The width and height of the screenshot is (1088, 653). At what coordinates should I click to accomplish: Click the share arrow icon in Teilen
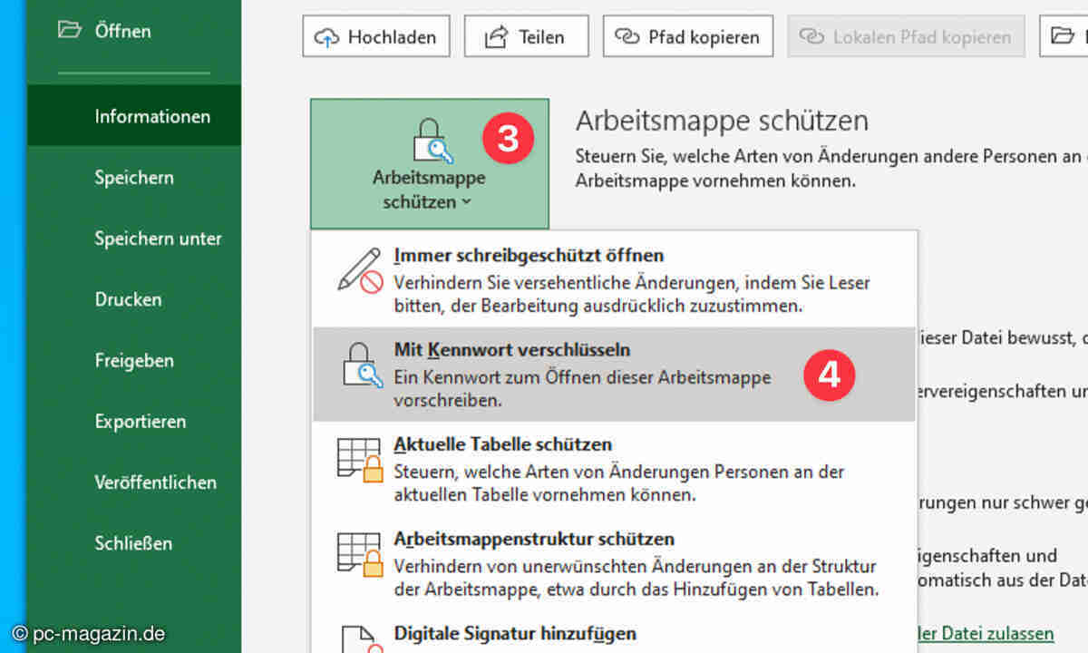496,37
